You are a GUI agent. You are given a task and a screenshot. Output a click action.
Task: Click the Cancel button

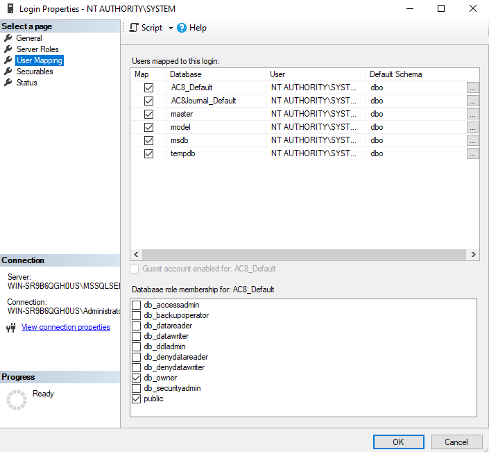pyautogui.click(x=456, y=442)
